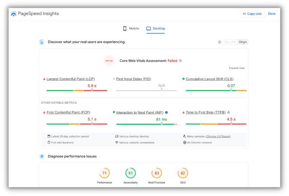Click red triangle beside LCP metric
Image resolution: width=289 pixels, height=196 pixels.
click(44, 79)
